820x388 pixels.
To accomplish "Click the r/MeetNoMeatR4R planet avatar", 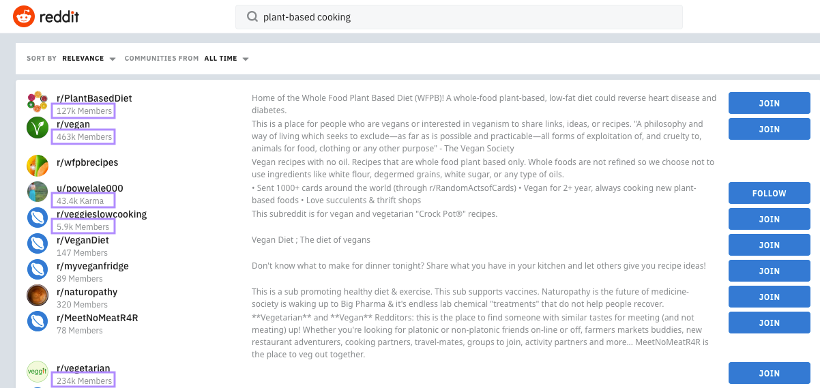I will pyautogui.click(x=38, y=321).
